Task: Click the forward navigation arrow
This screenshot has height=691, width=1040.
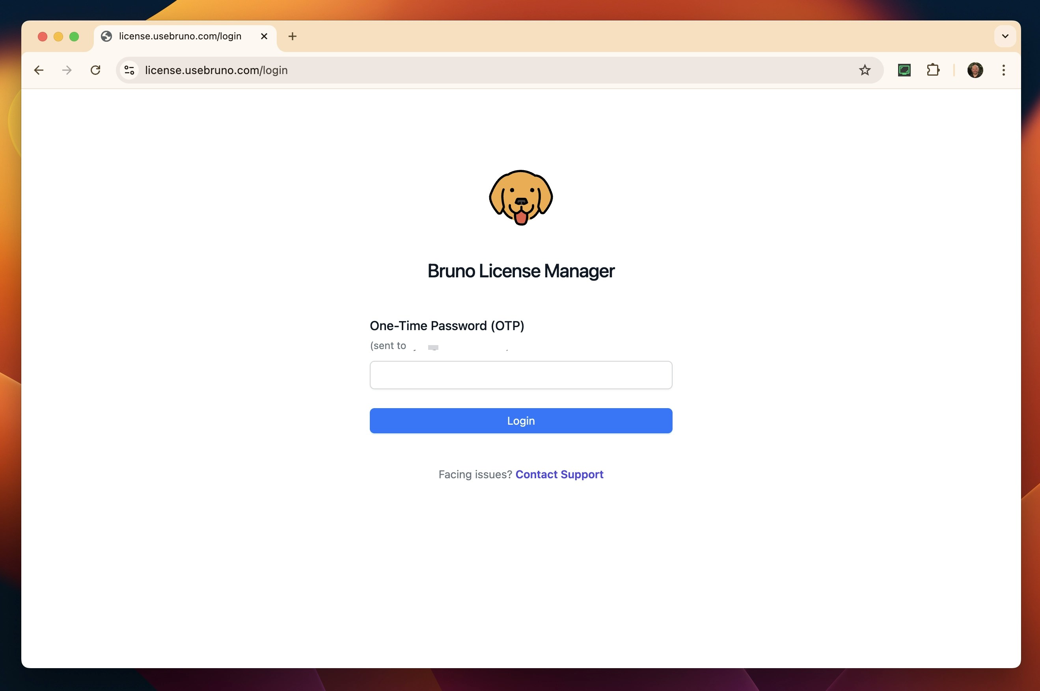Action: [x=67, y=70]
